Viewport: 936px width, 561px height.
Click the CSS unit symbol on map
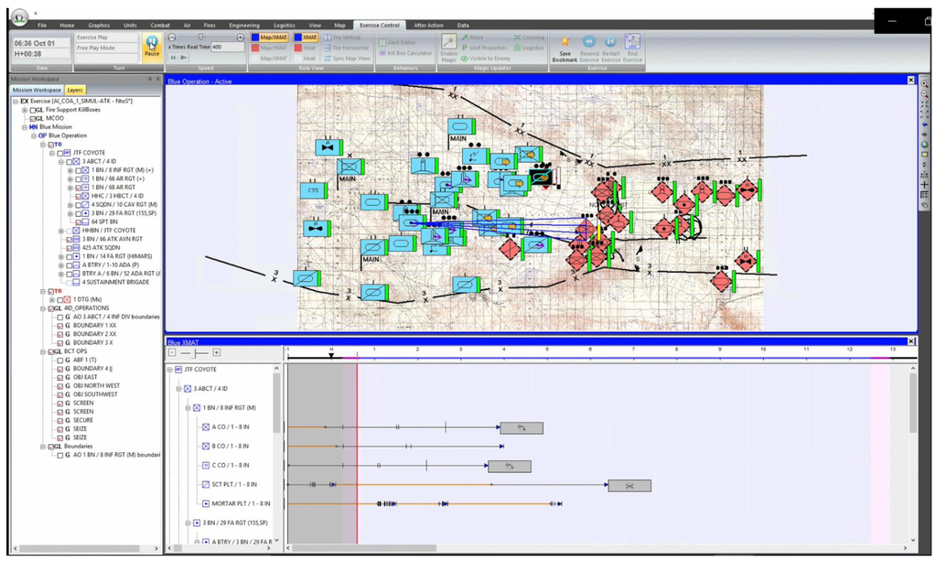(x=313, y=190)
